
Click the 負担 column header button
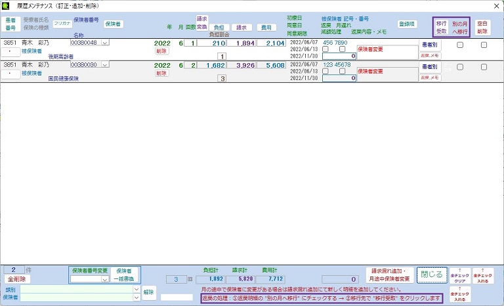(x=219, y=28)
